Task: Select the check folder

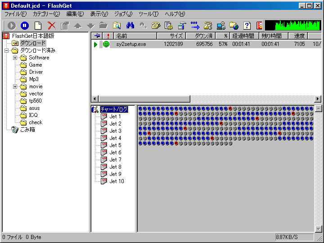Action: pos(36,122)
